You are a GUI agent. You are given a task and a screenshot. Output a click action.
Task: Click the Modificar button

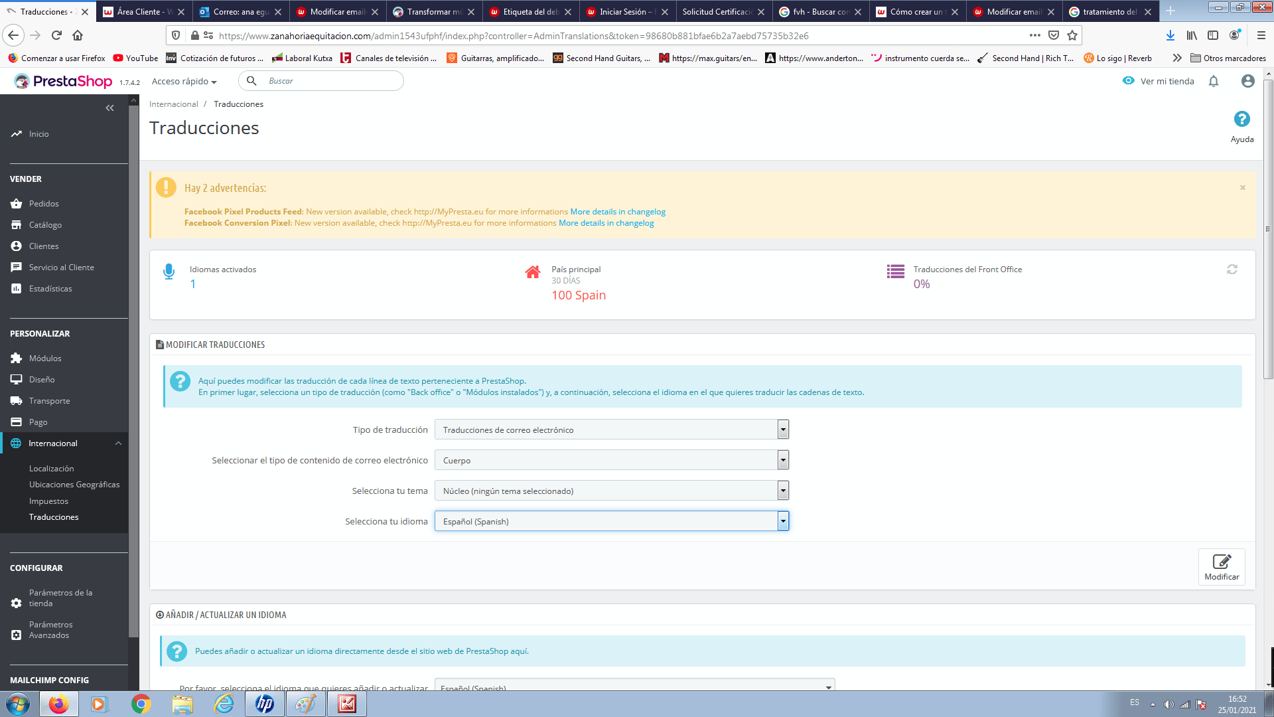coord(1222,567)
